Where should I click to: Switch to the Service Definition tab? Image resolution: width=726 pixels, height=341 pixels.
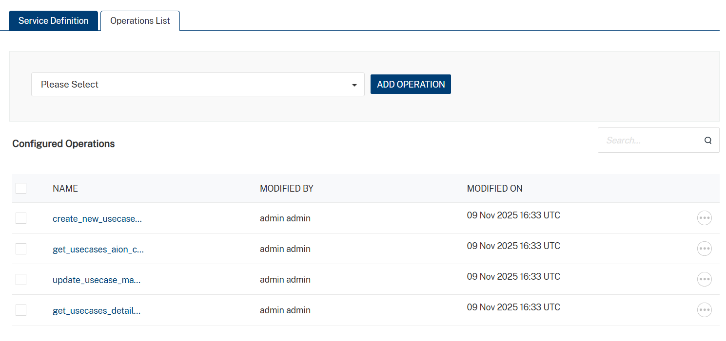54,21
